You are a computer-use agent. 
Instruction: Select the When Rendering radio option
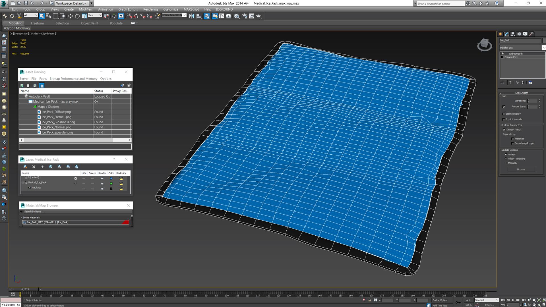pyautogui.click(x=506, y=159)
